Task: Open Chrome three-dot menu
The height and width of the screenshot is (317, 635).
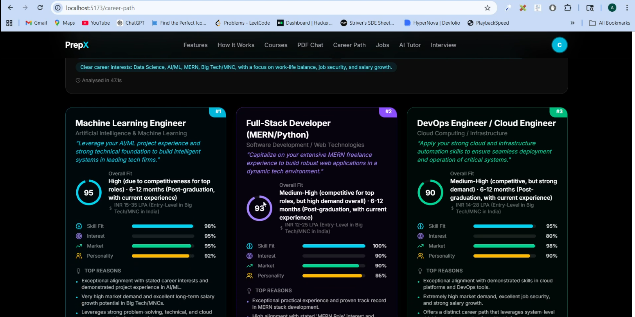Action: click(x=627, y=8)
